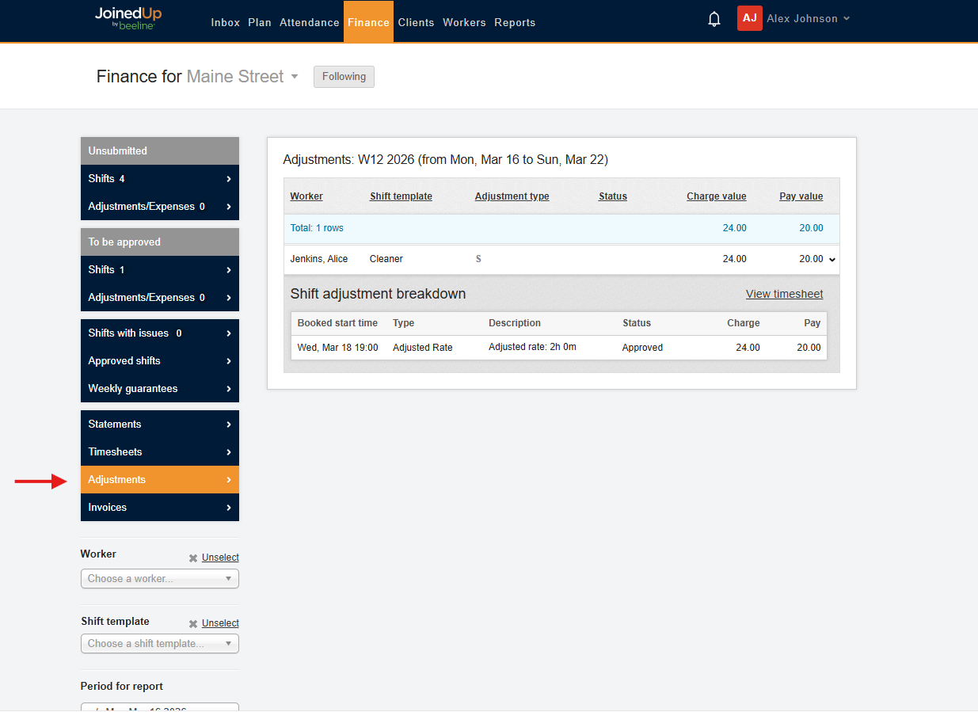Unselect the Worker filter via its X icon
This screenshot has width=978, height=712.
pos(191,558)
